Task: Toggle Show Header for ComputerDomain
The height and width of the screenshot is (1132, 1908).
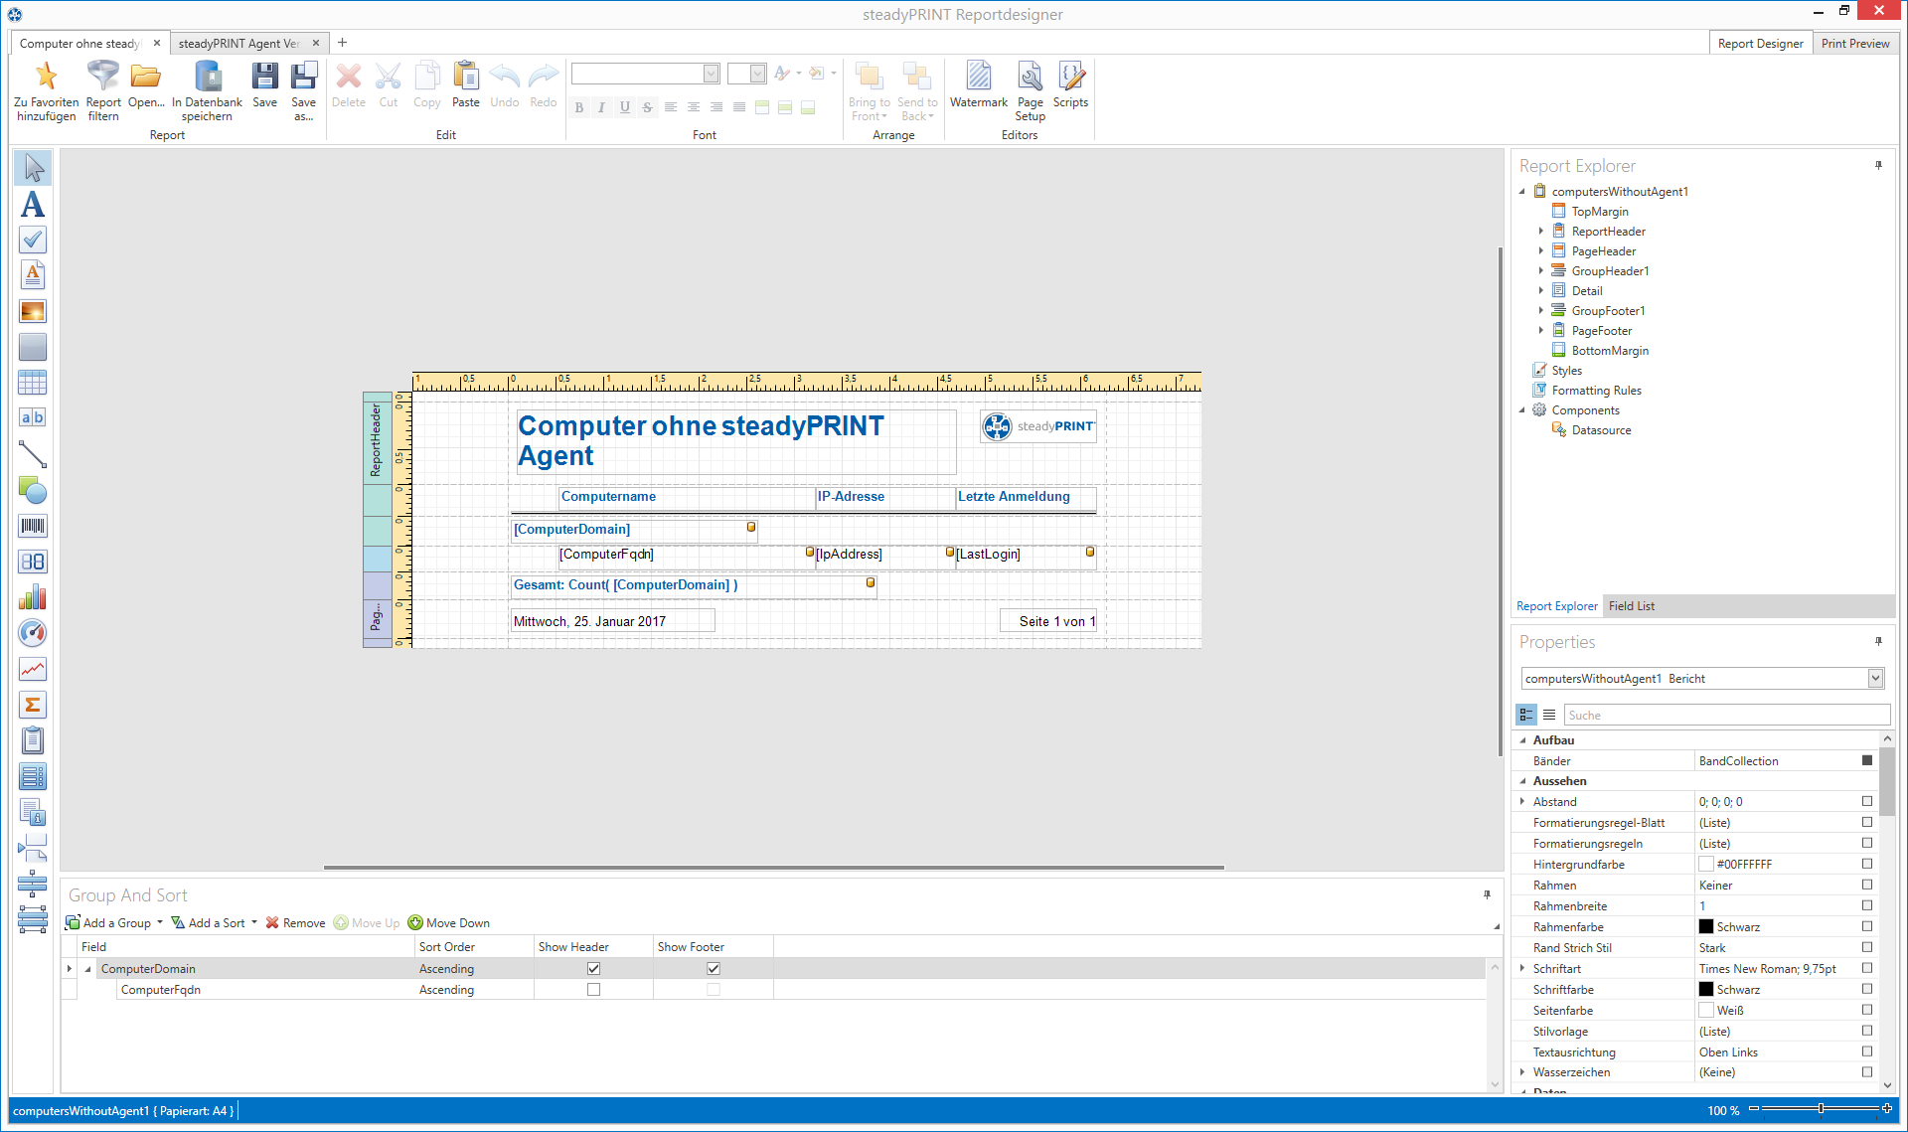Action: (593, 969)
